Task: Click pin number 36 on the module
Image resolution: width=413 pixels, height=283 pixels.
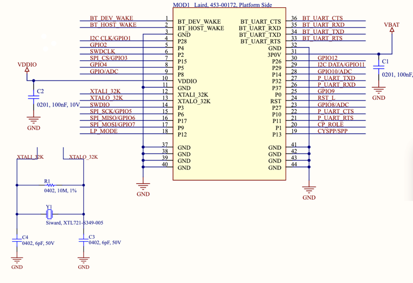Action: (x=294, y=18)
